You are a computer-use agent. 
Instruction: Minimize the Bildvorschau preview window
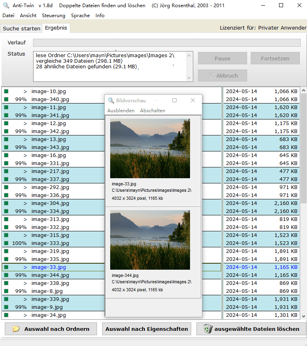156,101
